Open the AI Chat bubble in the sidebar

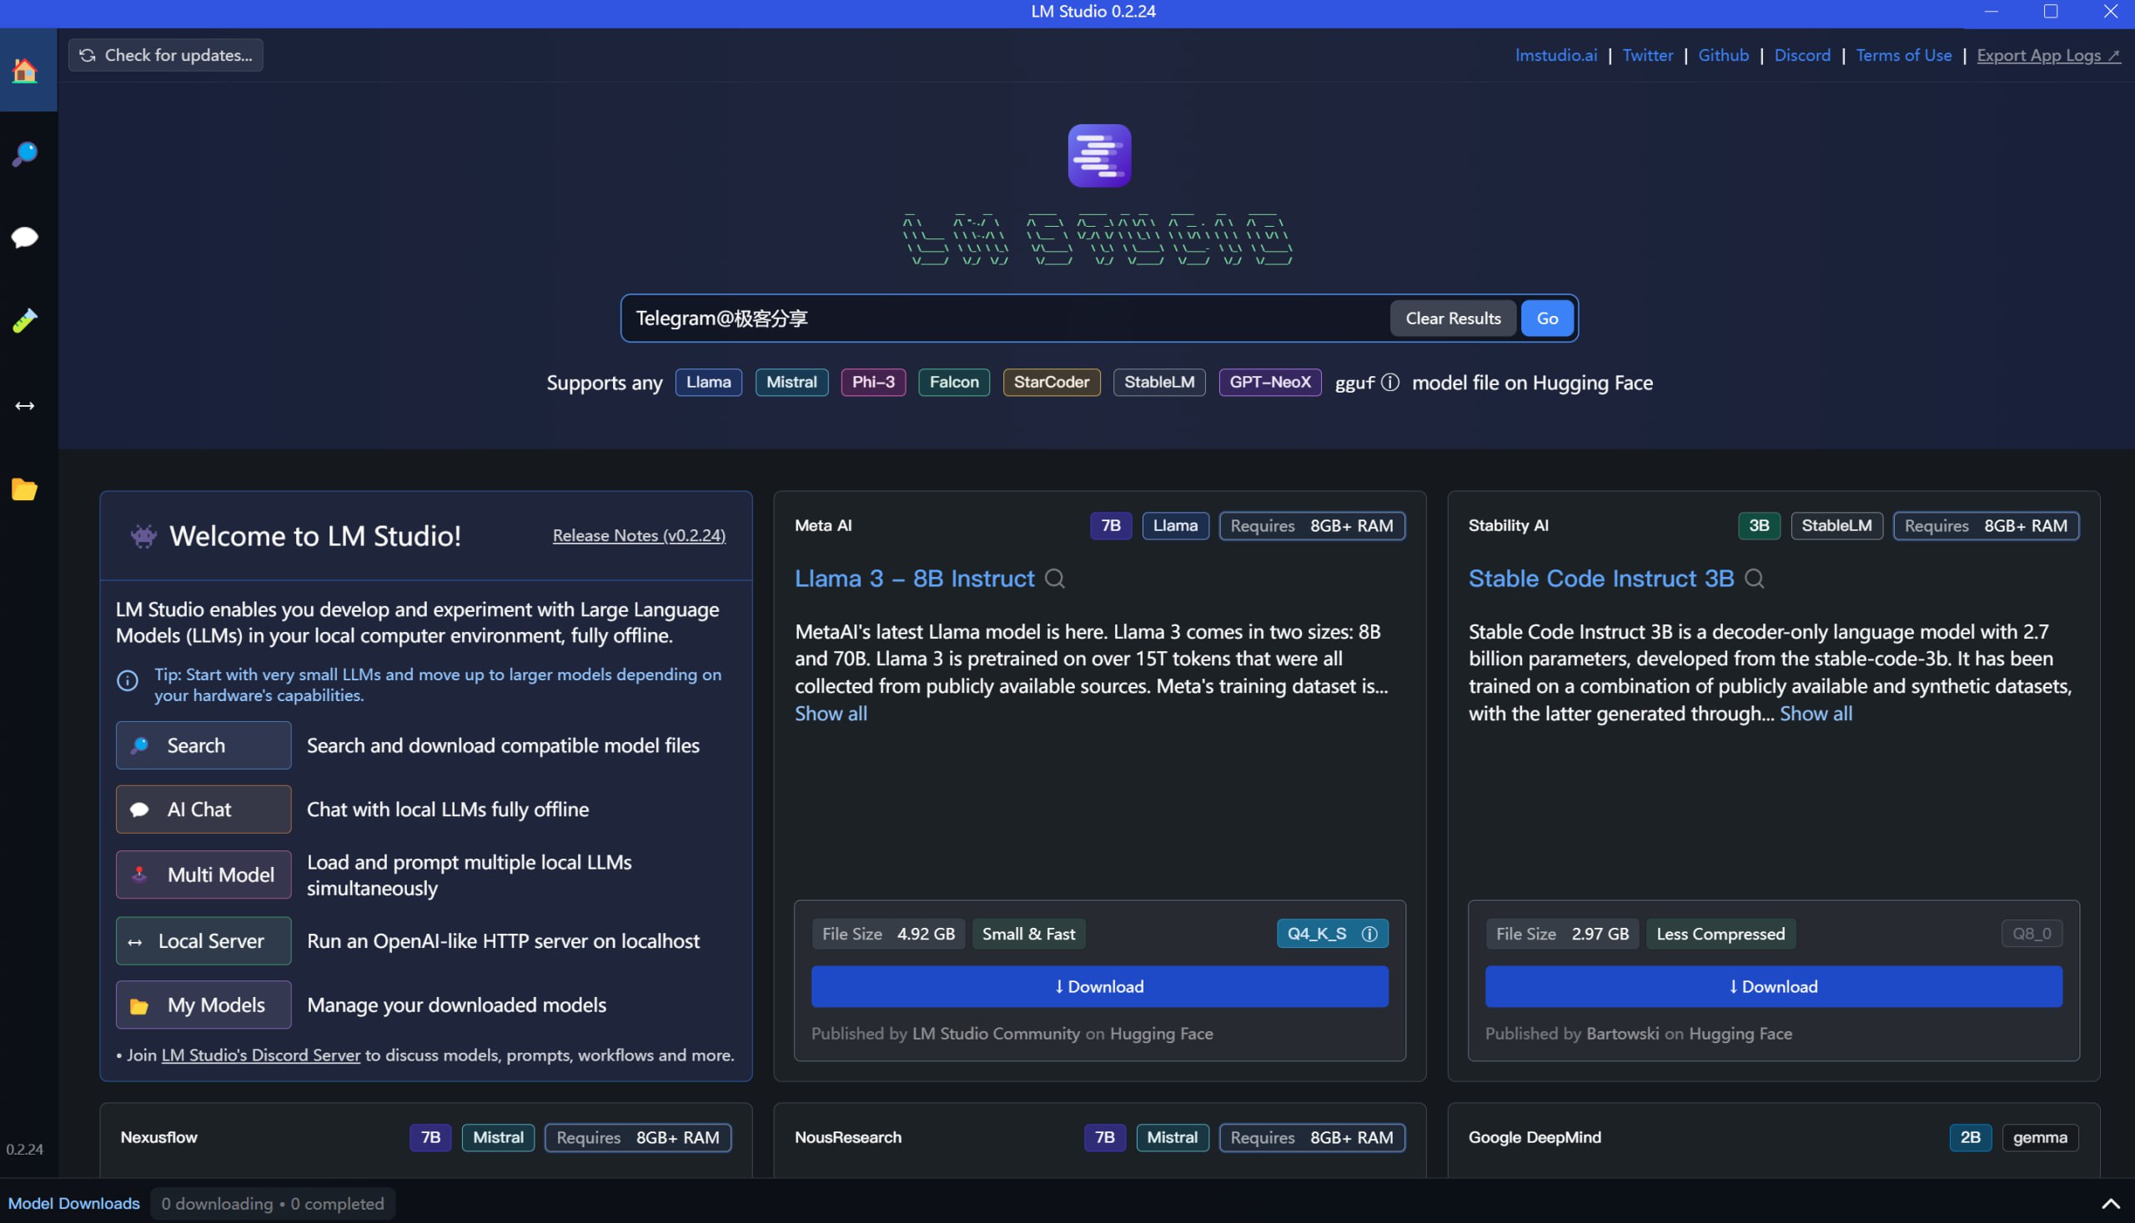[x=25, y=238]
